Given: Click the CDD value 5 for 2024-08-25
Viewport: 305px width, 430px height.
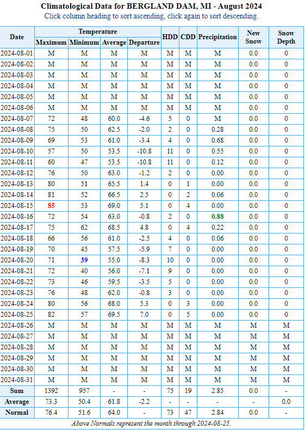Looking at the screenshot, I should (x=188, y=315).
